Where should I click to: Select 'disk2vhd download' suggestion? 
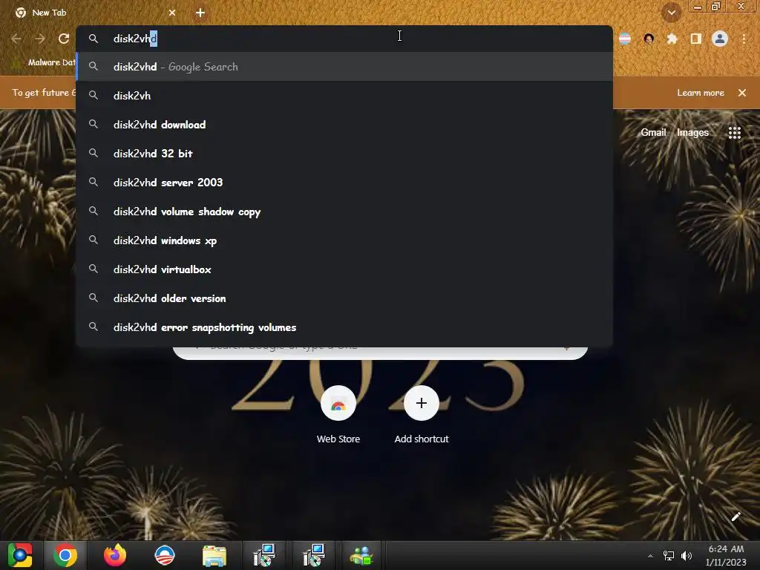(x=344, y=125)
